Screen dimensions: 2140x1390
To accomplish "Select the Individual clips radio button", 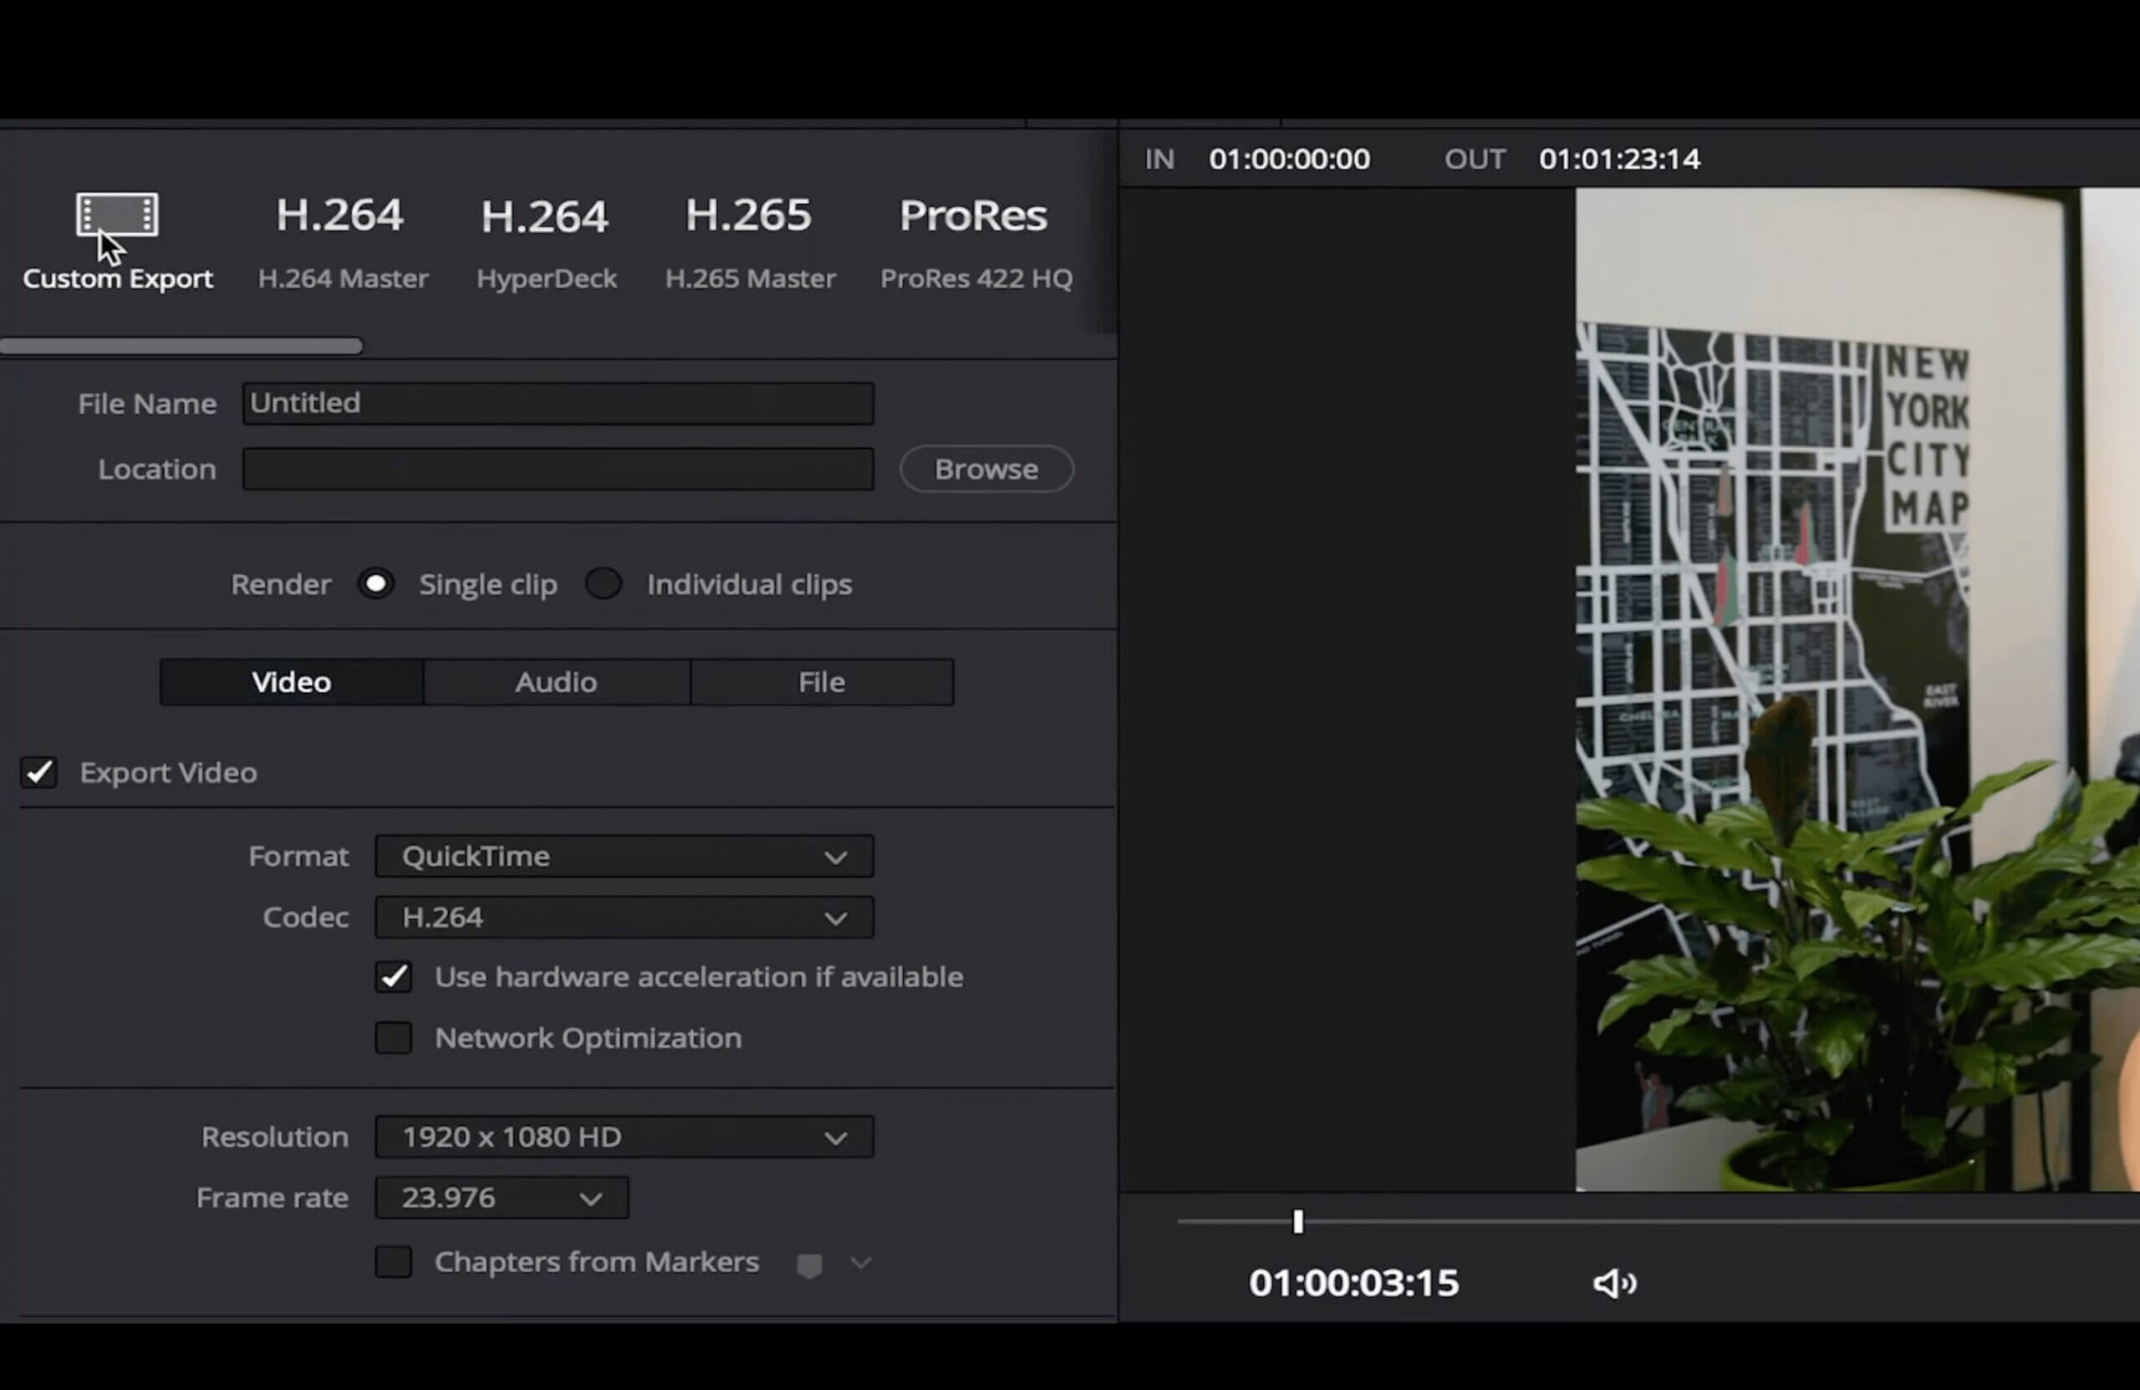I will [x=605, y=582].
